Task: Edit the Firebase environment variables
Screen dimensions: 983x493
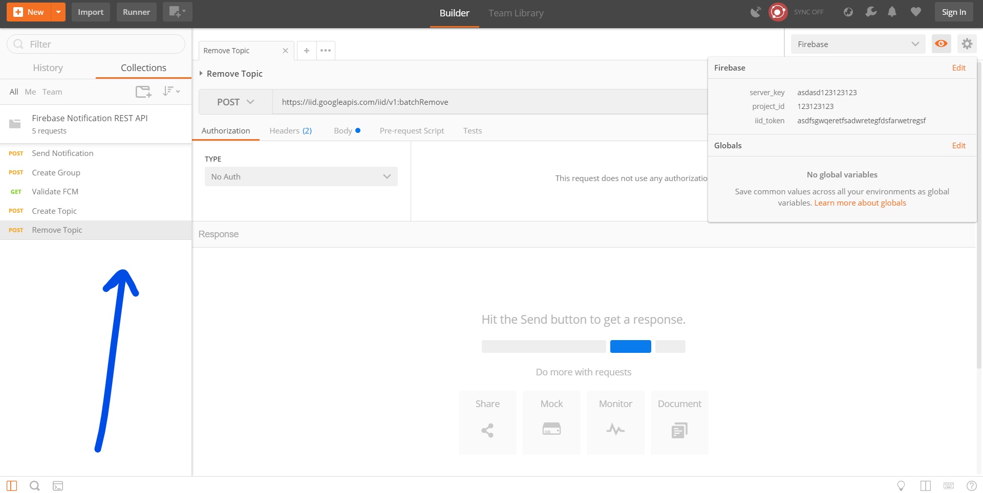Action: coord(958,68)
